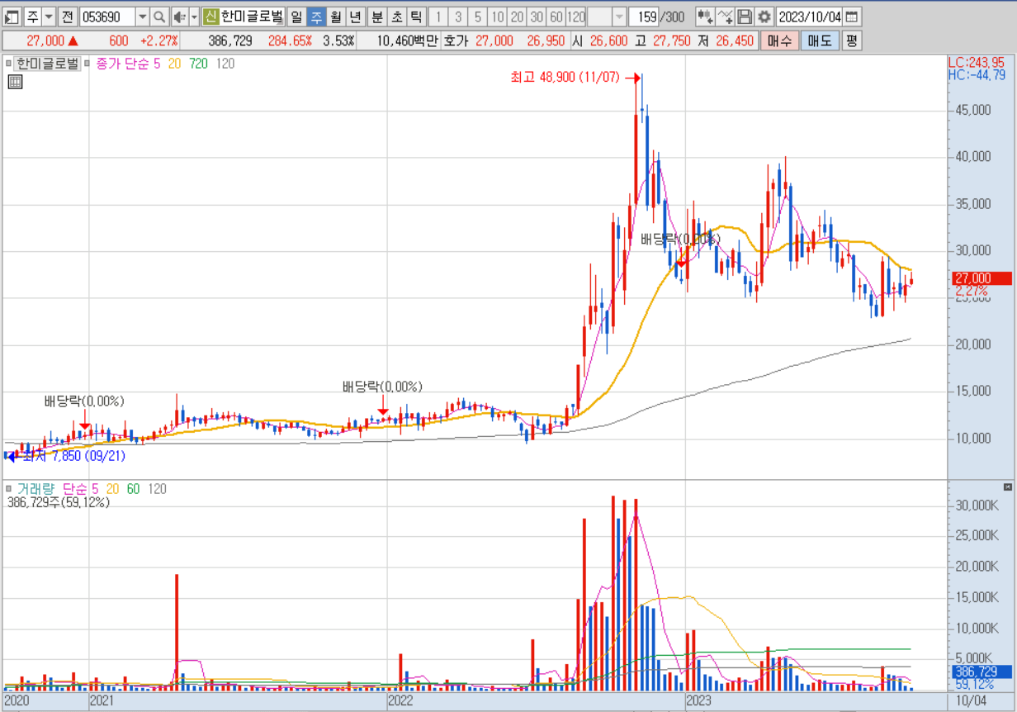Open the 주 chart type dropdown arrow
The image size is (1017, 712).
[x=49, y=17]
